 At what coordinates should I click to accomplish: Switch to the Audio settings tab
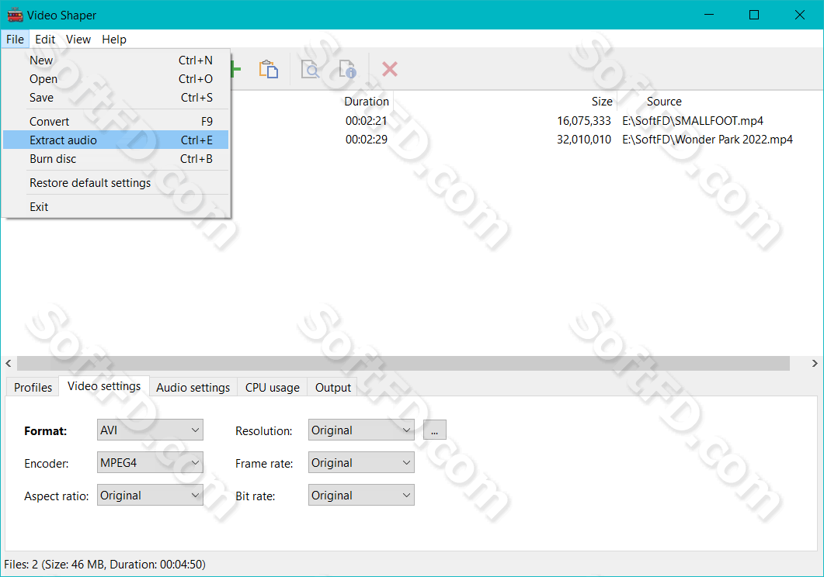click(193, 387)
